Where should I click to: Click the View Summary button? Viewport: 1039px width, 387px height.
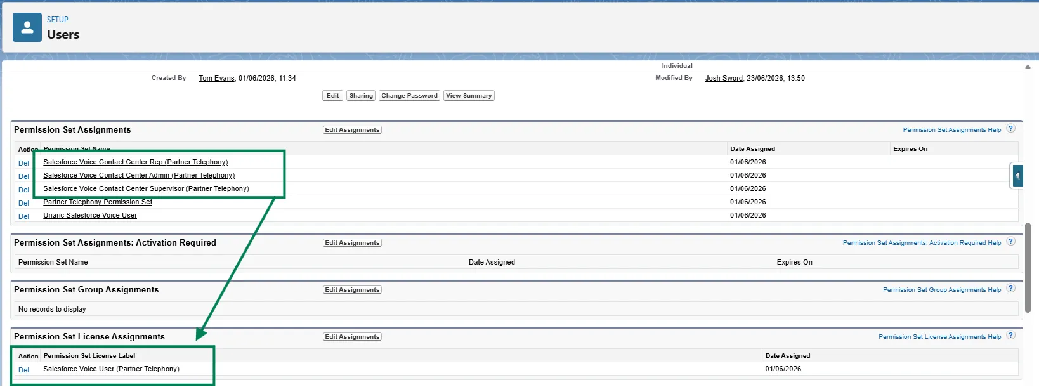(x=469, y=96)
